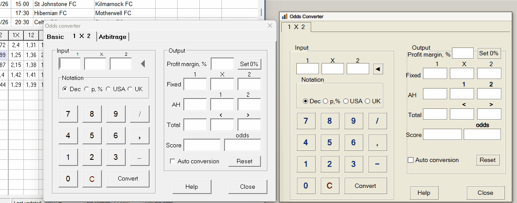517x203 pixels.
Task: Click the Convert button in the right Odds Converter
Action: click(x=365, y=186)
